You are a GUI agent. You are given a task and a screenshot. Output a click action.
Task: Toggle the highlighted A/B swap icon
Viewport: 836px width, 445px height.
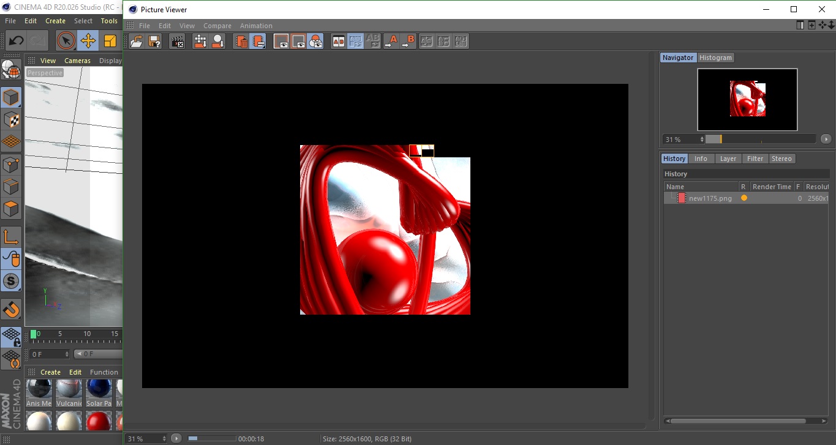coord(355,42)
